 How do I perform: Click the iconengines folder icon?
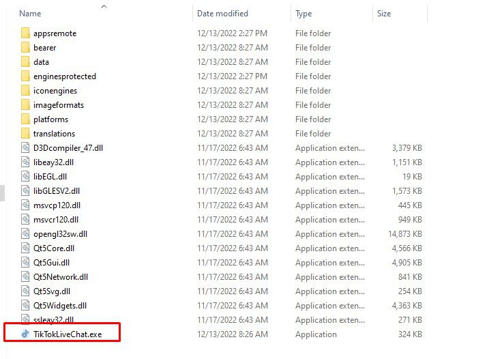[x=25, y=90]
